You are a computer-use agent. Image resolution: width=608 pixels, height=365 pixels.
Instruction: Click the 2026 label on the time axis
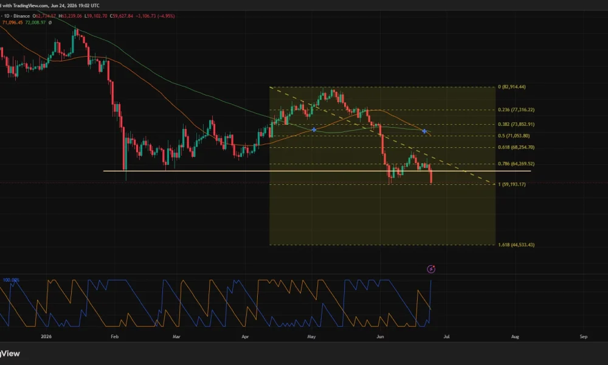tap(46, 336)
